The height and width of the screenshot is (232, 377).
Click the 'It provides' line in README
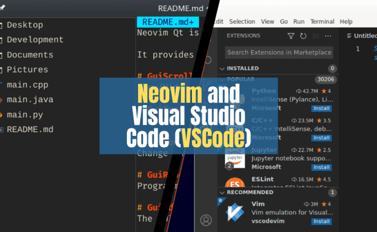(x=165, y=55)
